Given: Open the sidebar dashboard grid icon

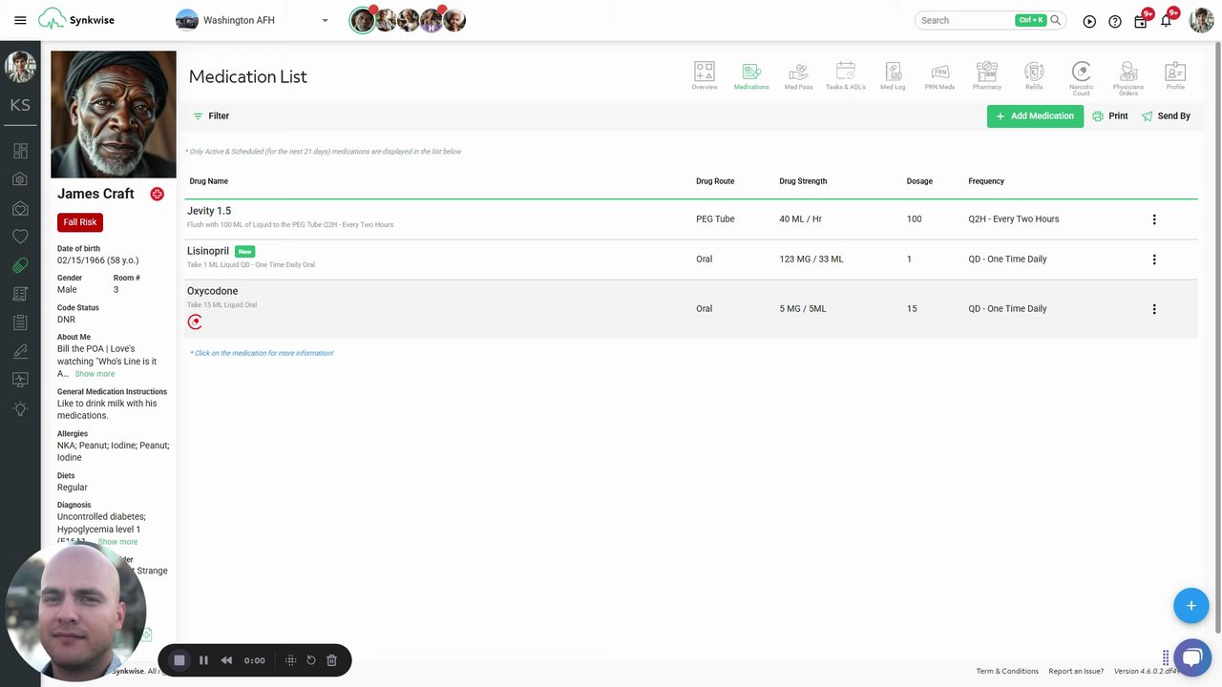Looking at the screenshot, I should tap(20, 151).
